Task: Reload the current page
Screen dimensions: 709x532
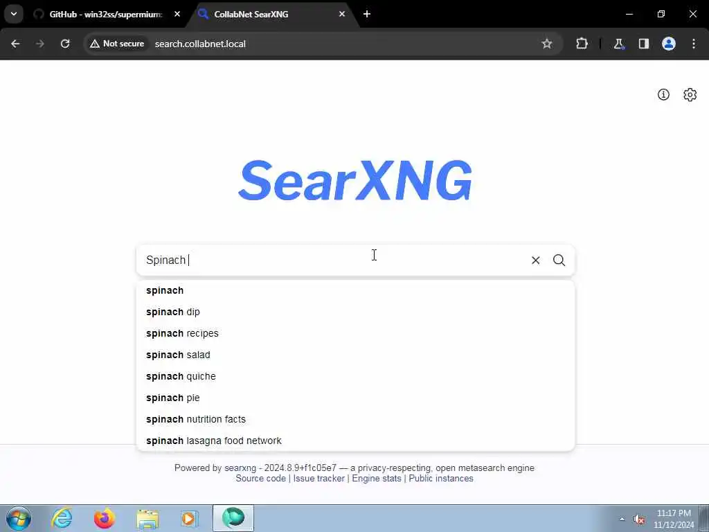Action: (x=65, y=44)
